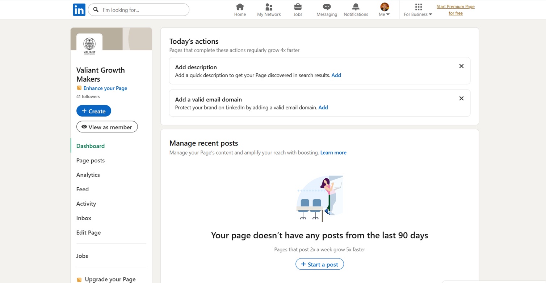
Task: Click the Start a post button
Action: (x=319, y=264)
